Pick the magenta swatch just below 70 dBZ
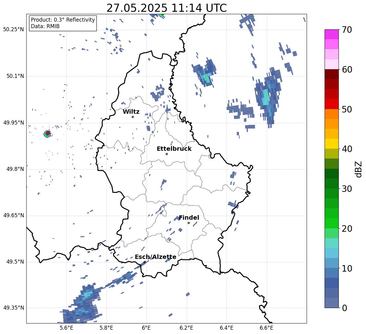 coord(331,34)
